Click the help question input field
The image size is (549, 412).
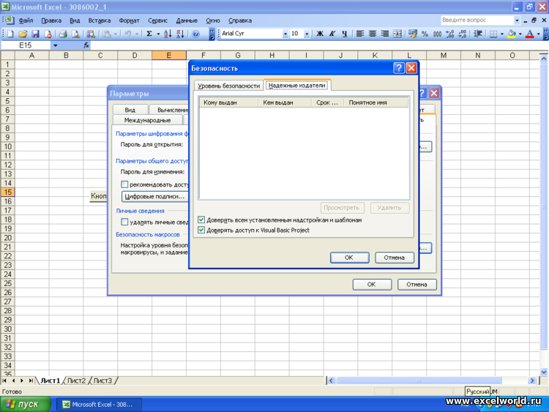477,20
